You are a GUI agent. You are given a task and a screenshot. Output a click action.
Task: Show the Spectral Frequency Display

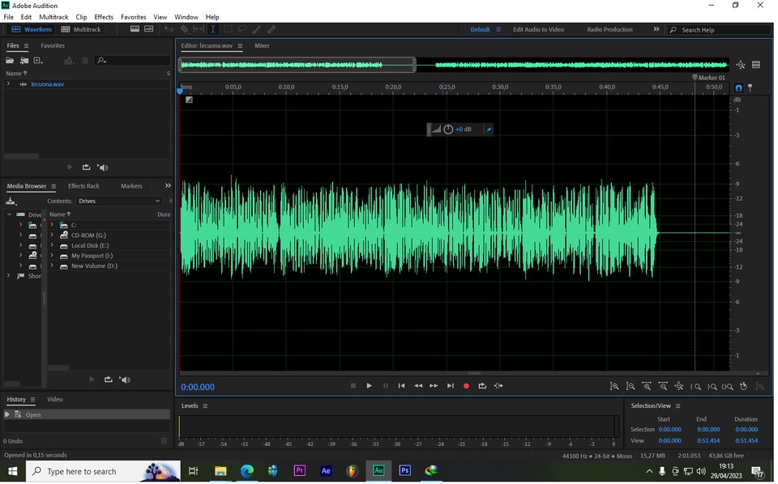coord(135,29)
